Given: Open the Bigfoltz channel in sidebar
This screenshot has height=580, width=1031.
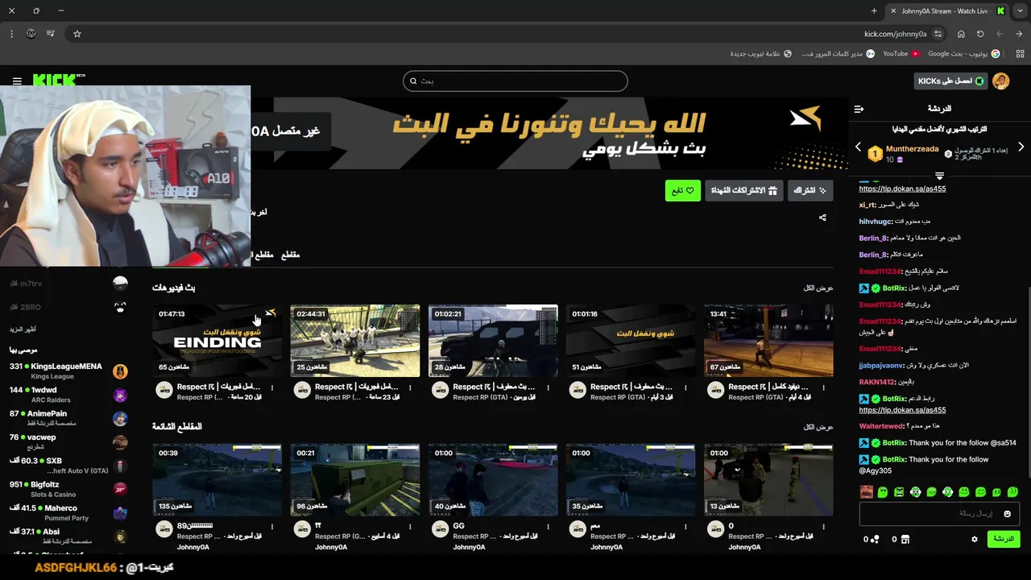Looking at the screenshot, I should pos(64,489).
